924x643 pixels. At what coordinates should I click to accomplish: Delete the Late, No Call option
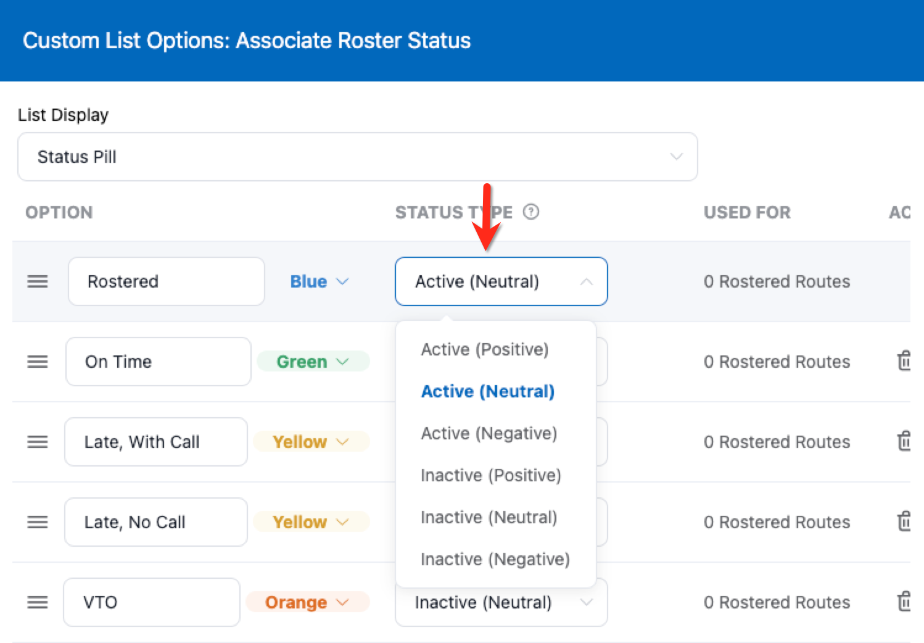click(x=904, y=521)
